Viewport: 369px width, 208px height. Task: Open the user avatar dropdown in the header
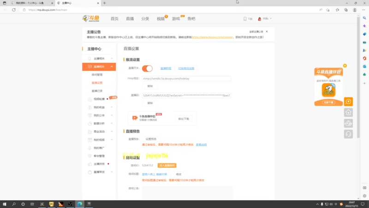[264, 18]
